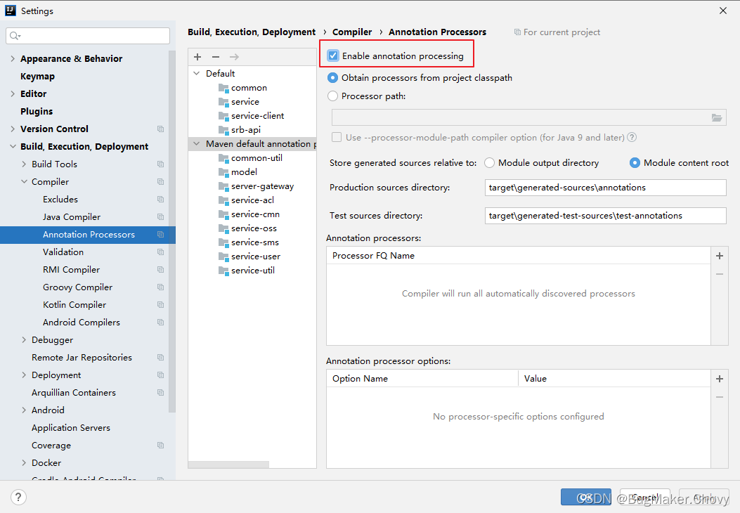Click project-level icon beside Excludes
Image resolution: width=740 pixels, height=513 pixels.
point(160,200)
